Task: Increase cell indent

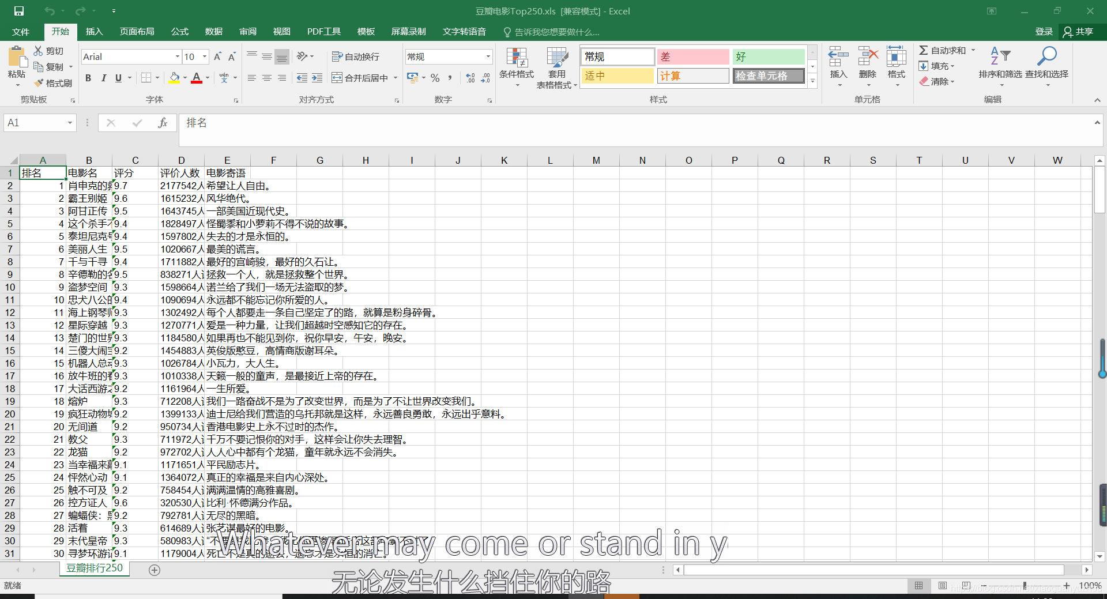Action: point(317,78)
